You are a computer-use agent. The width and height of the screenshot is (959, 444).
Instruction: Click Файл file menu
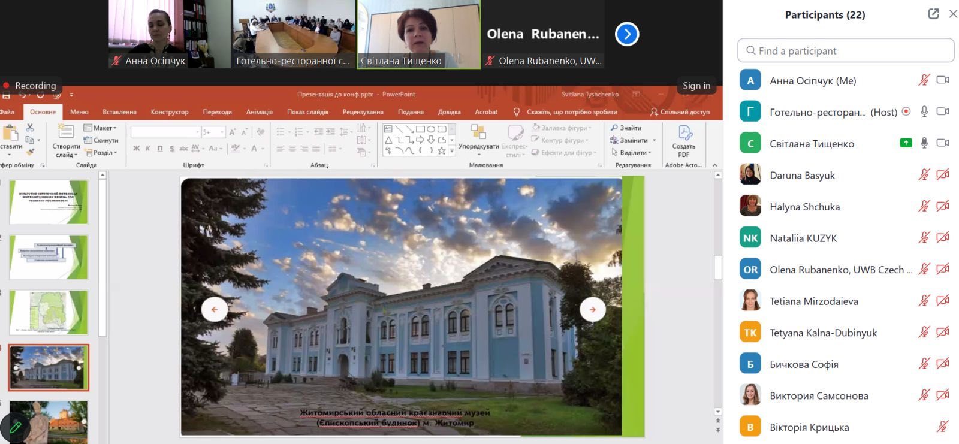point(7,112)
